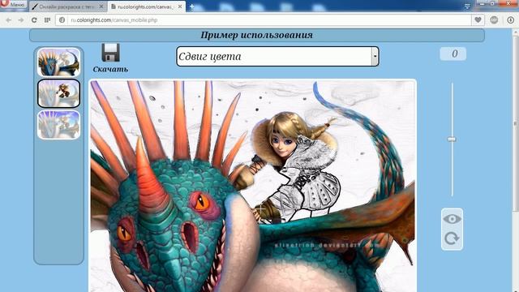Go back to previous page
The height and width of the screenshot is (292, 519).
pos(9,20)
